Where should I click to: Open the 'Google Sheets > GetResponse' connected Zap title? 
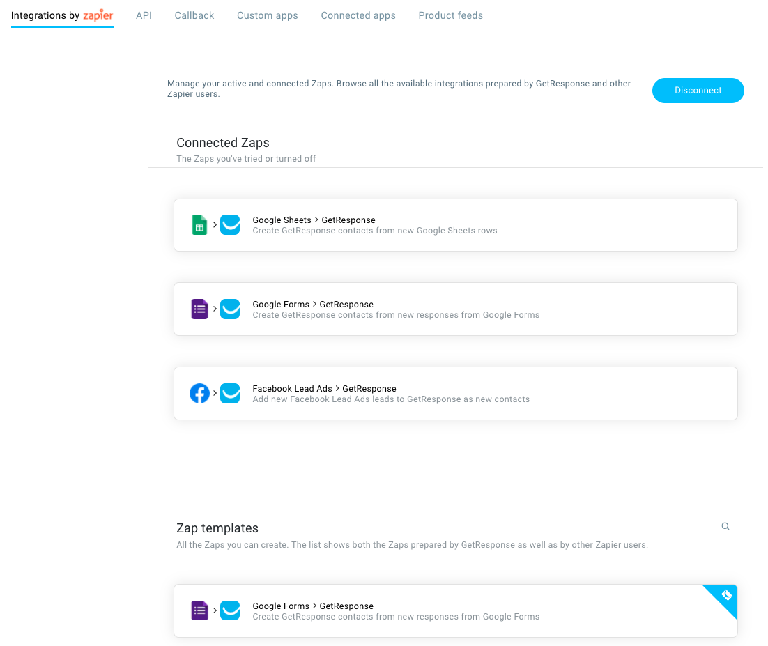tap(314, 220)
